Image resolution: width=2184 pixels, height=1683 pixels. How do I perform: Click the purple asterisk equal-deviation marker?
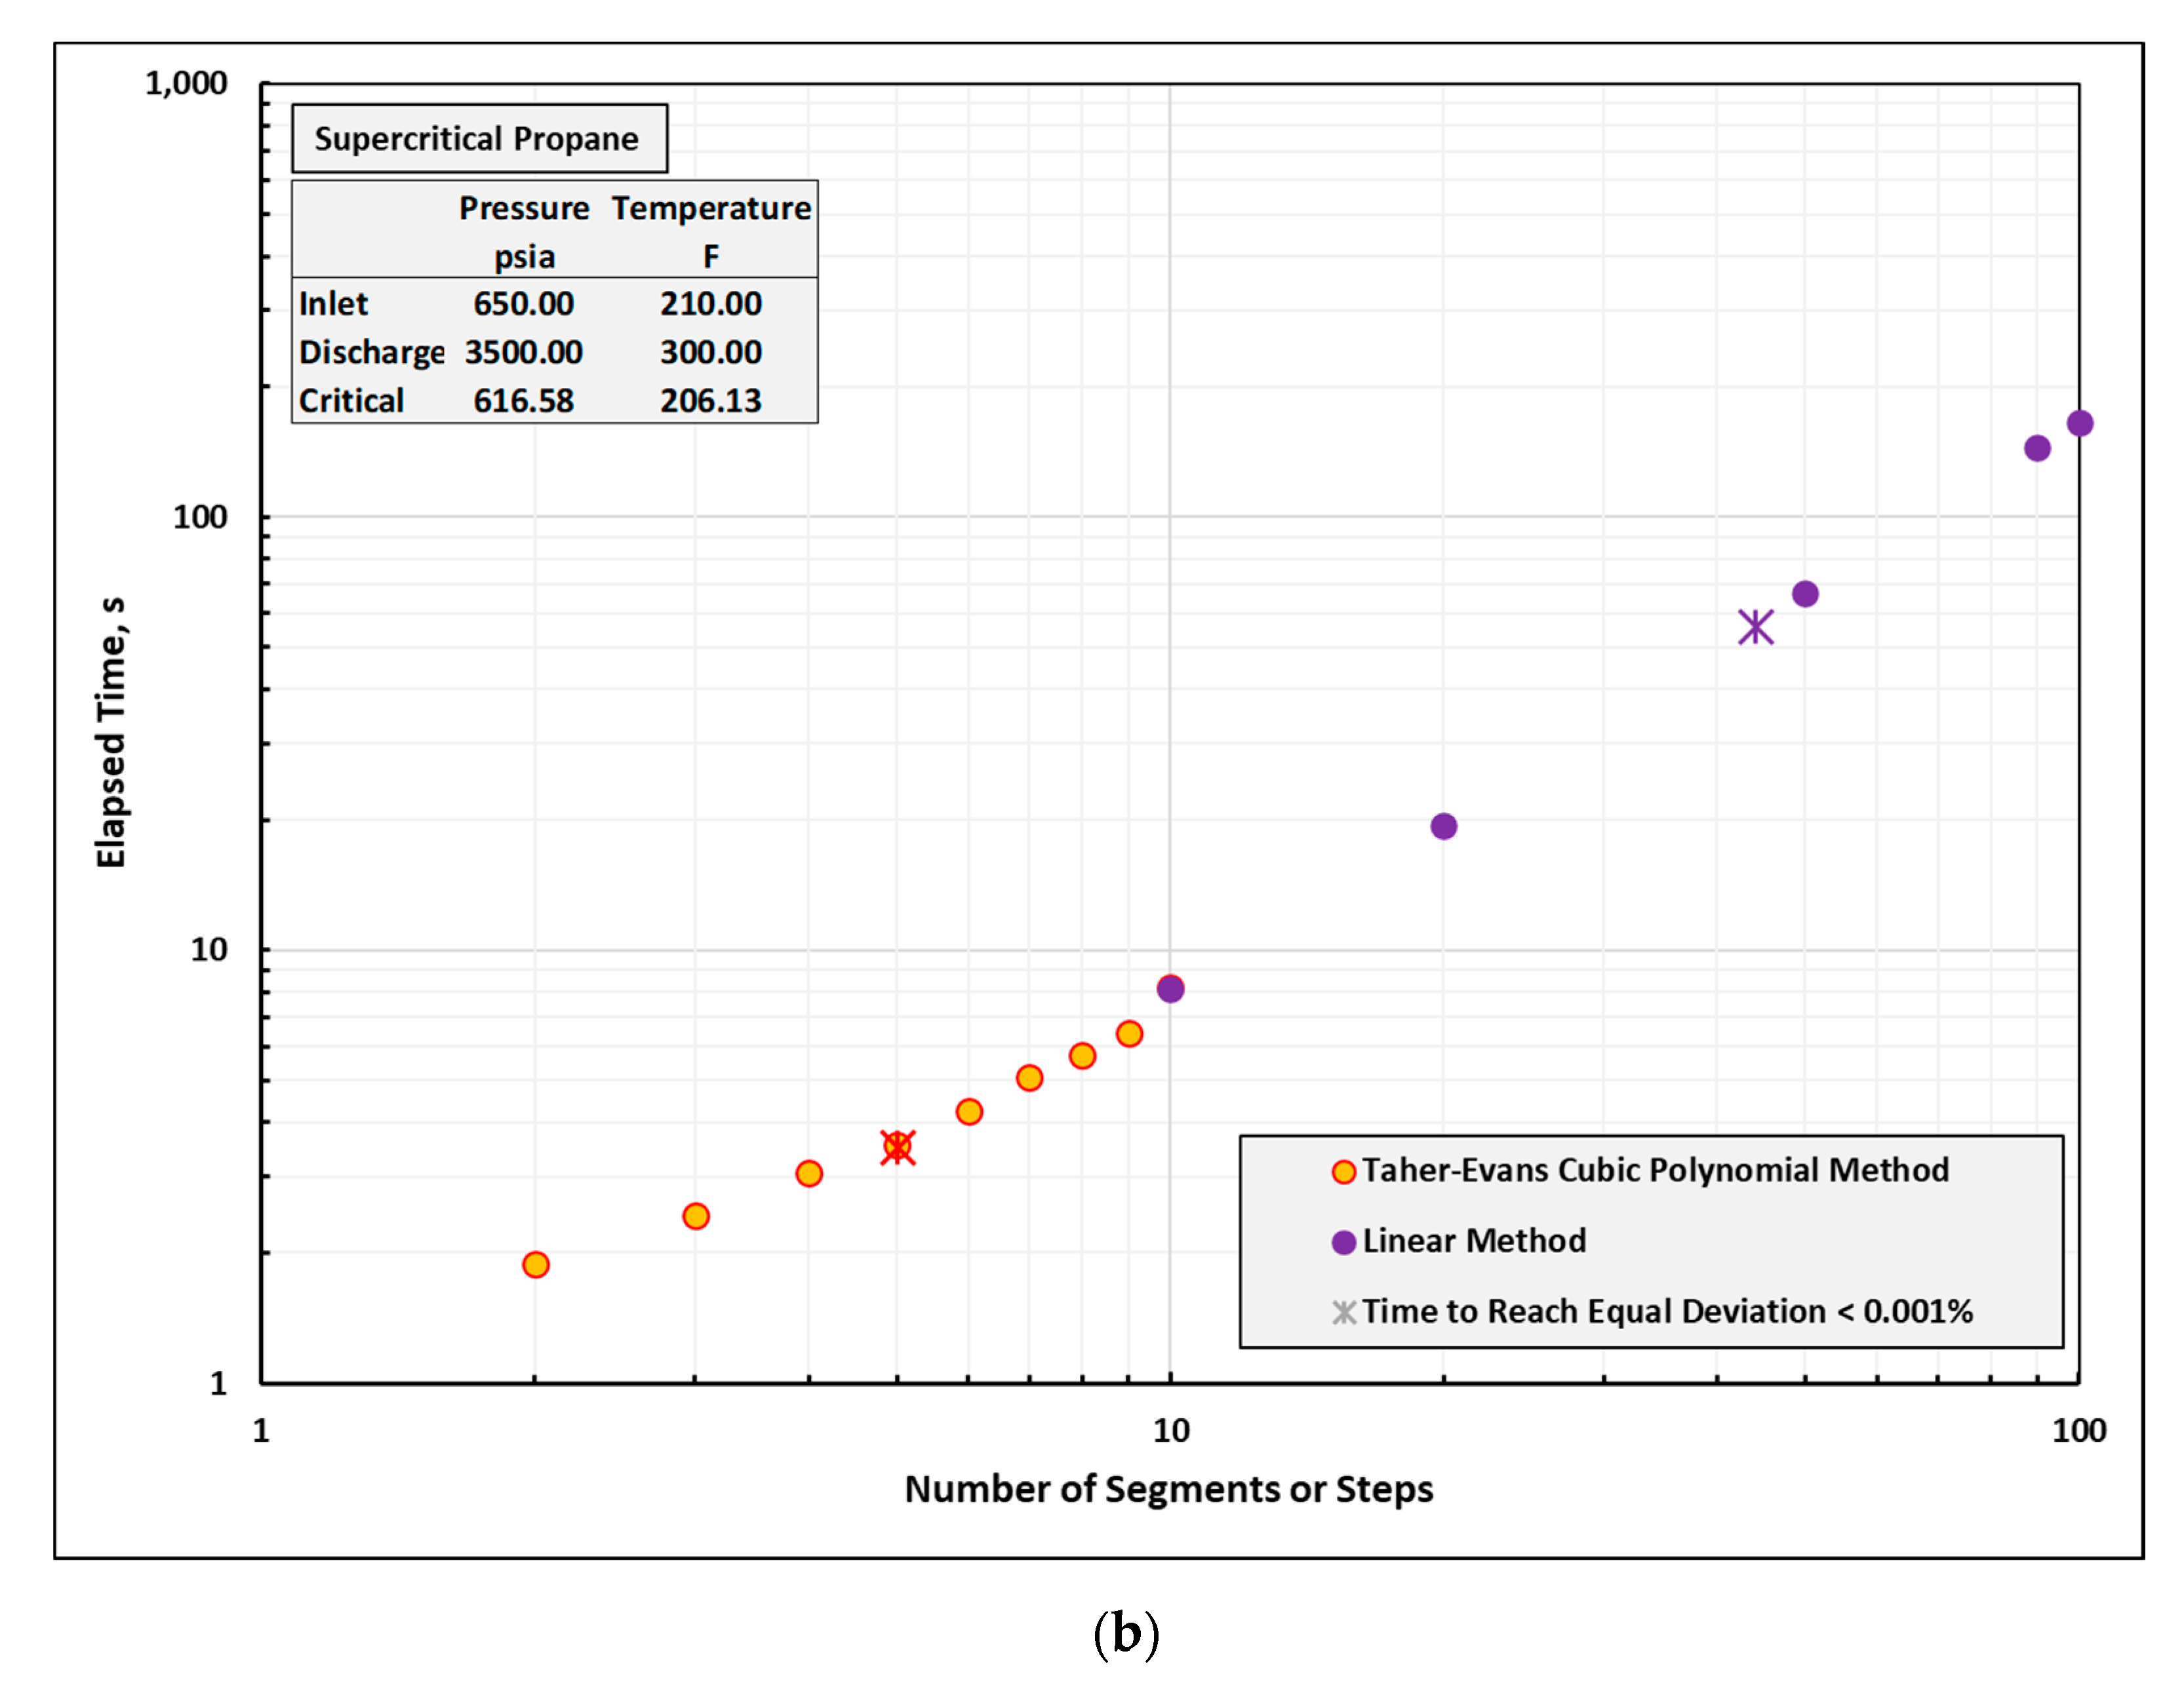[1755, 628]
